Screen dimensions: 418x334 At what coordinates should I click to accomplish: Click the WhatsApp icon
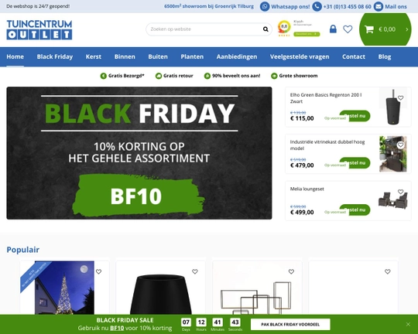pyautogui.click(x=265, y=6)
